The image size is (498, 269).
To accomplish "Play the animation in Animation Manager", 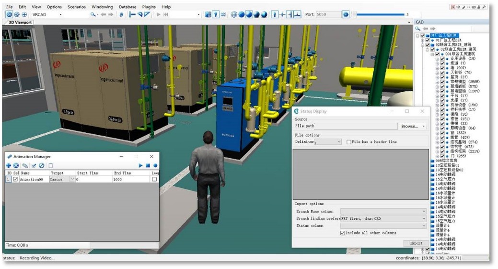I will (141, 165).
